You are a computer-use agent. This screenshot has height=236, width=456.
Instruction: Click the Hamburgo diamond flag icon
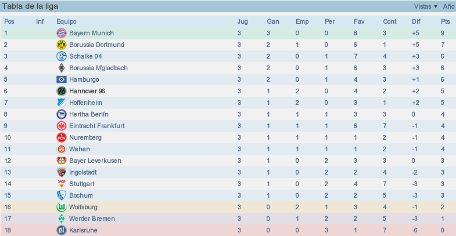[62, 79]
